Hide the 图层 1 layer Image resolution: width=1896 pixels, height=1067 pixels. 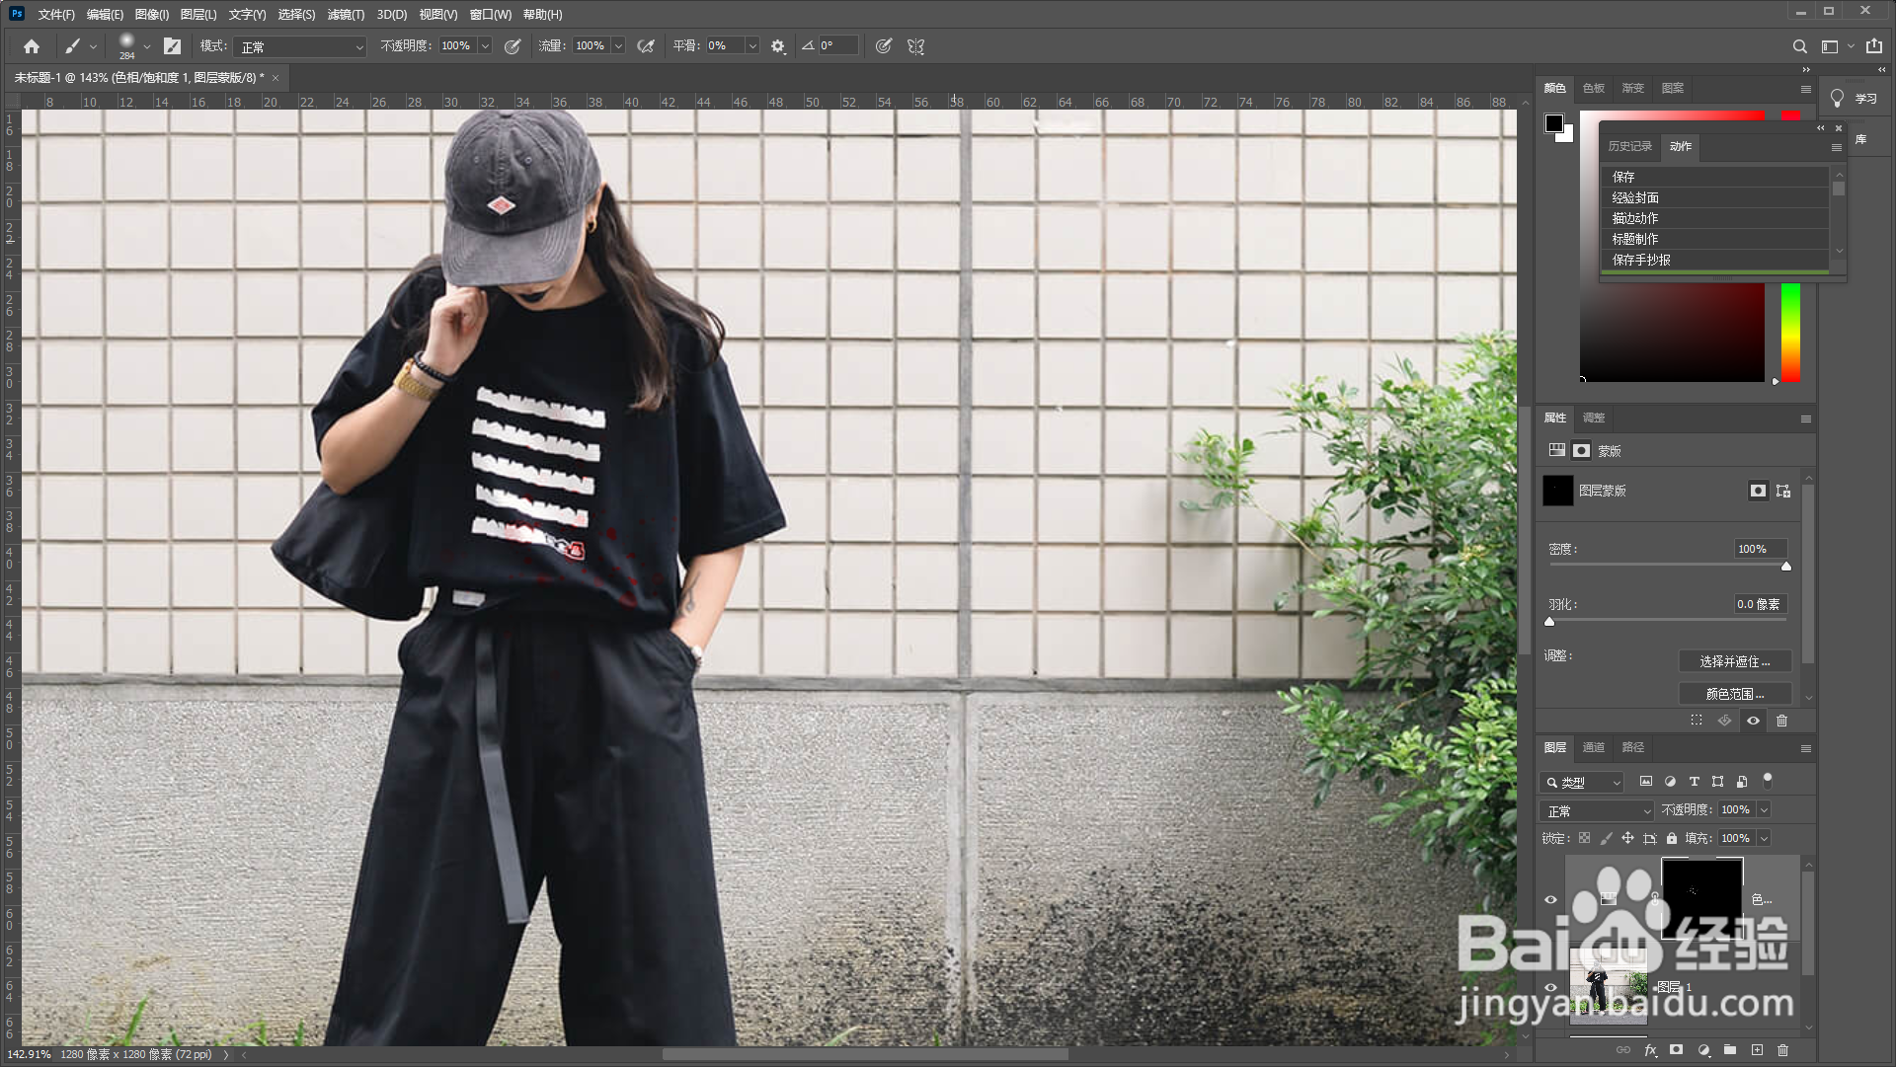1550,986
